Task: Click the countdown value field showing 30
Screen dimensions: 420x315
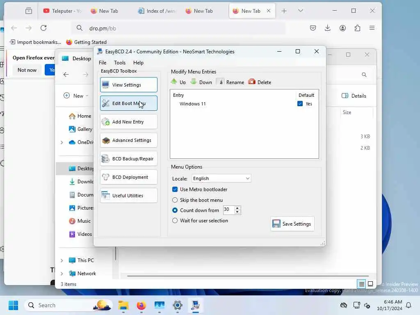Action: 229,210
